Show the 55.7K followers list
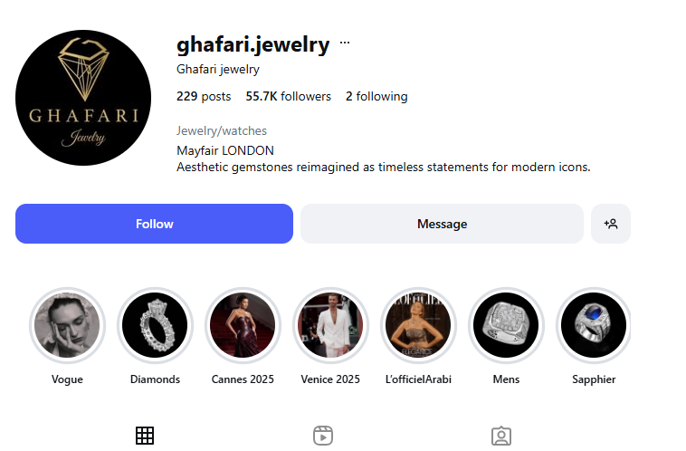This screenshot has width=686, height=451. [x=289, y=96]
